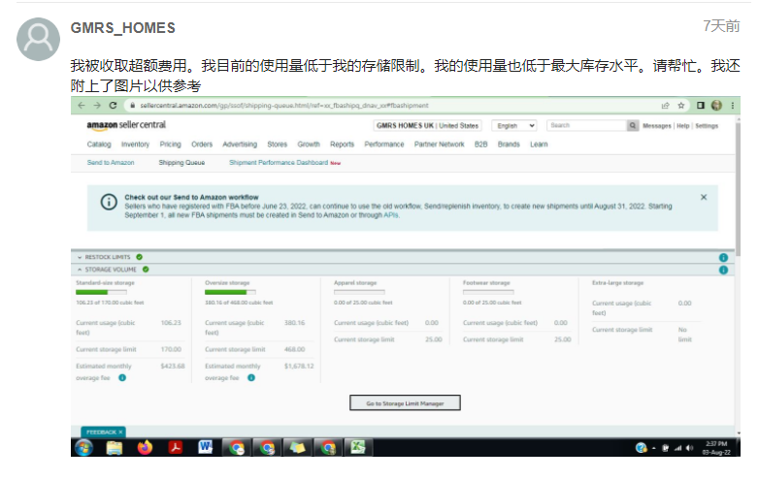Expand the Restock Limits section
This screenshot has width=759, height=481.
pyautogui.click(x=80, y=258)
